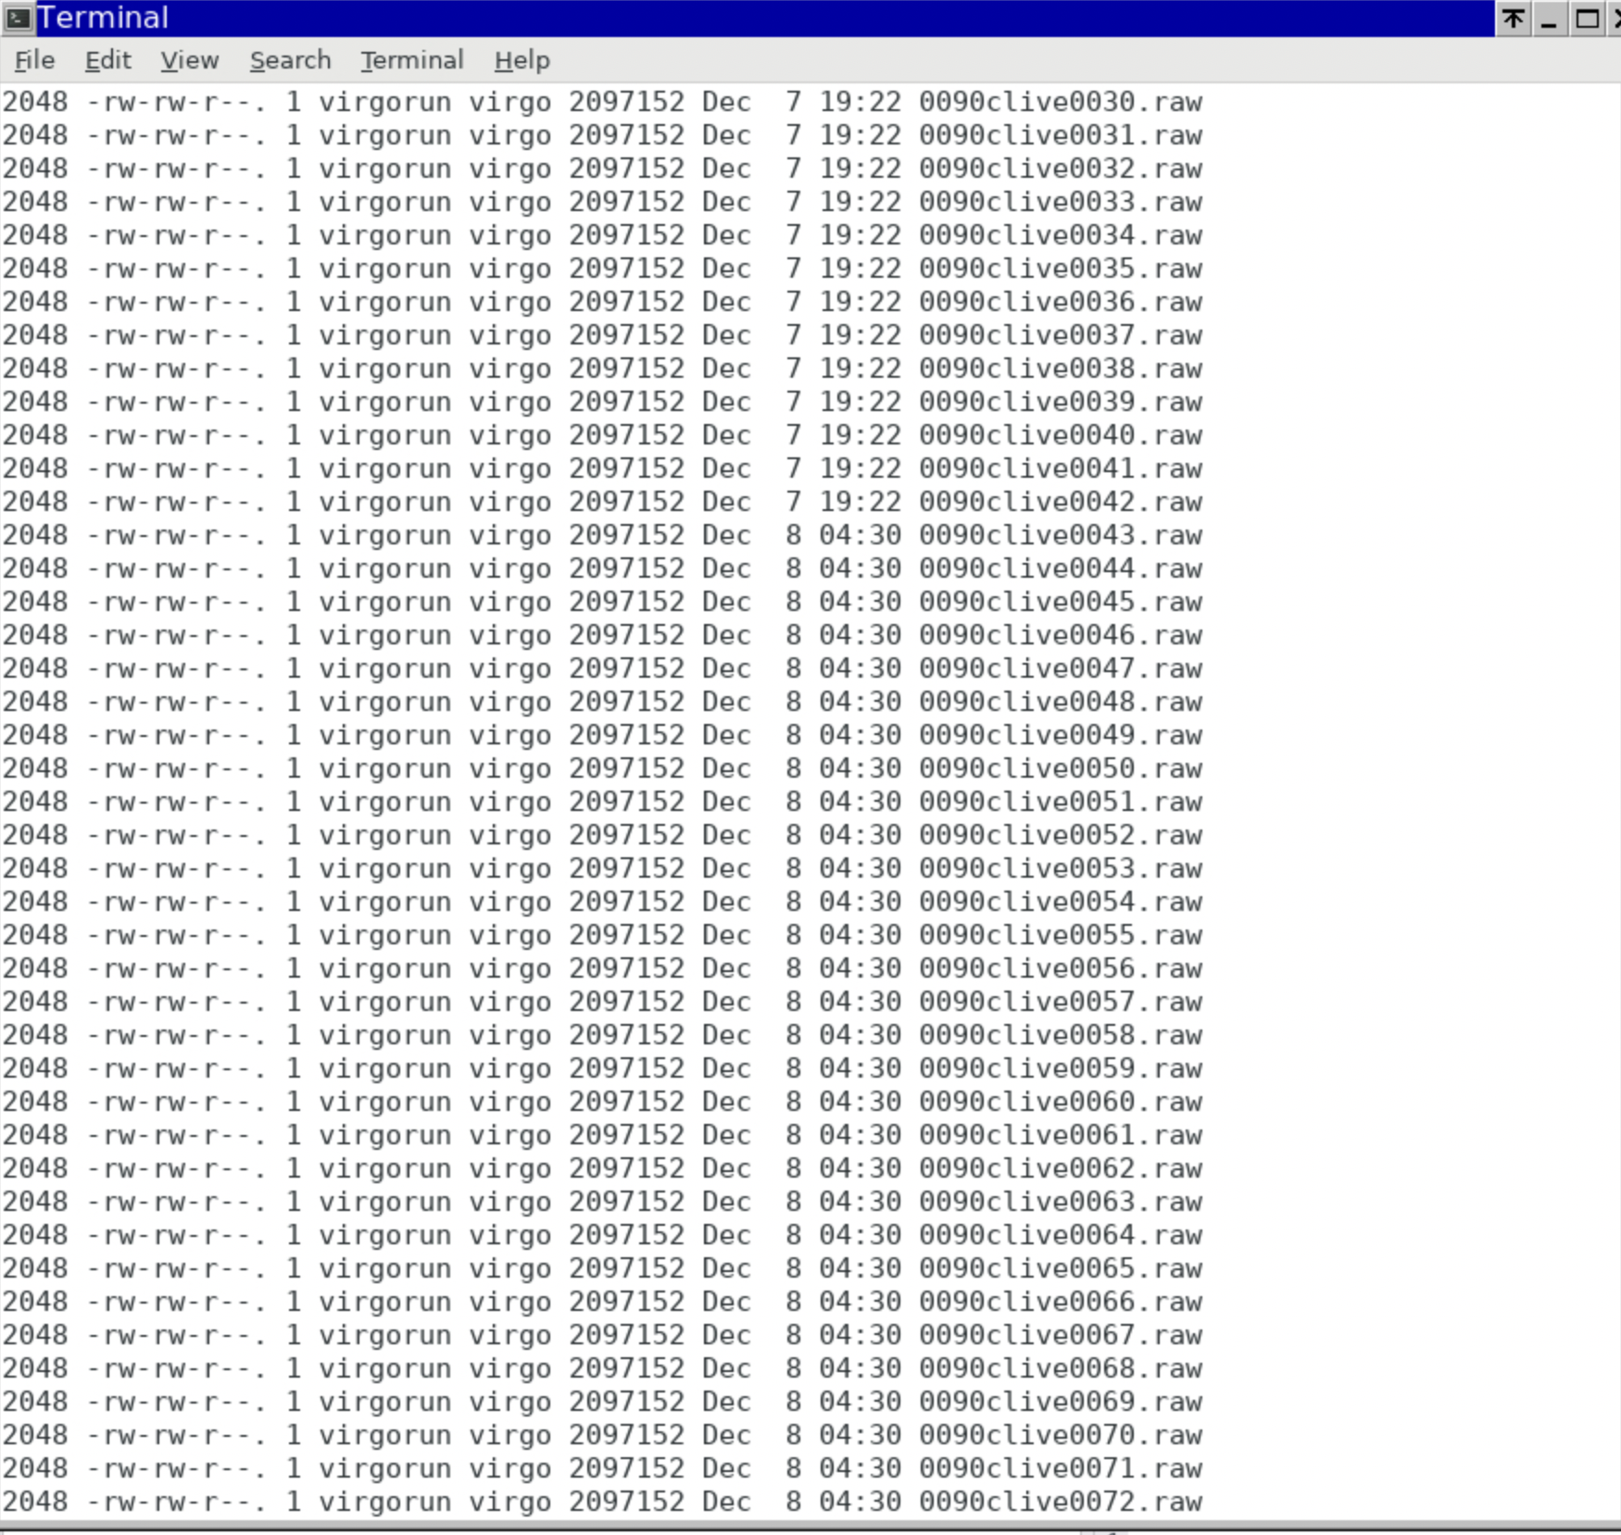The image size is (1621, 1535).
Task: Open the Search menu
Action: pos(290,60)
